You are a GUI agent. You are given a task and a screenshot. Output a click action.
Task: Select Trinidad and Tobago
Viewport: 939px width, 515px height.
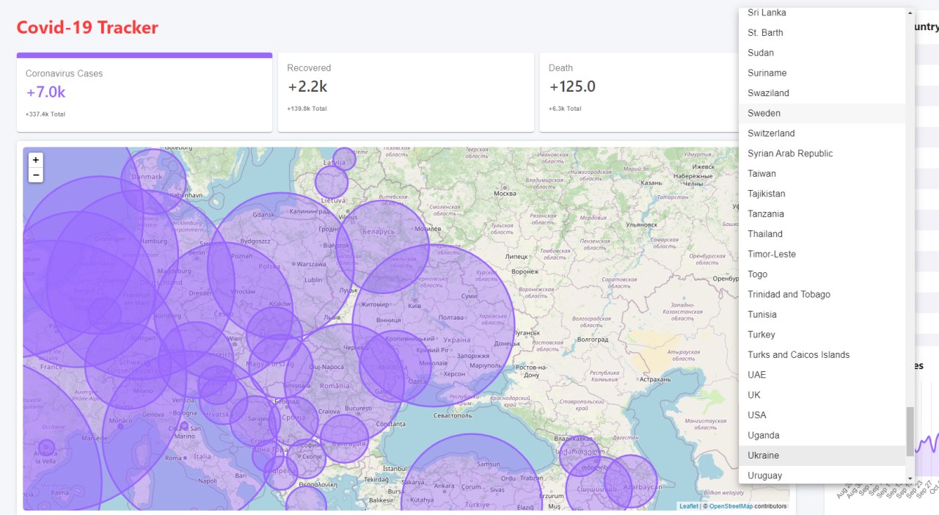822,294
